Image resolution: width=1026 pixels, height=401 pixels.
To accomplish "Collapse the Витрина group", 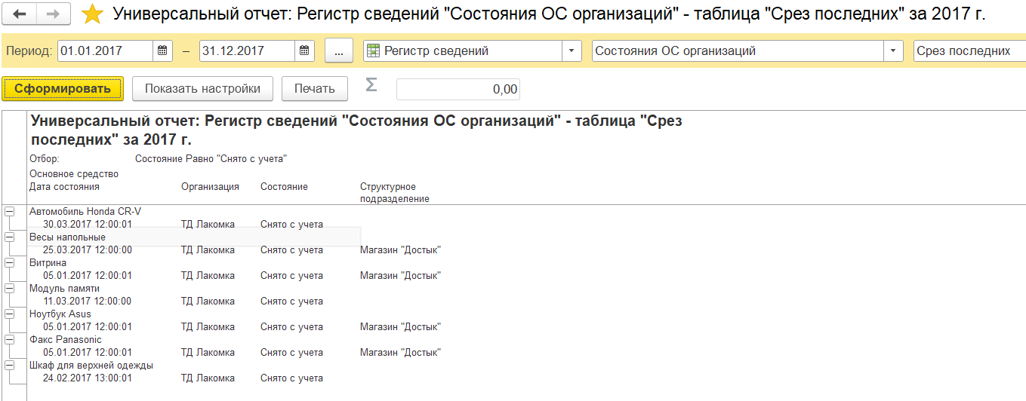I will (9, 263).
